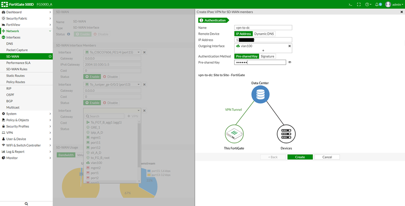Remove vlan100 from Outgoing Interface

point(289,46)
